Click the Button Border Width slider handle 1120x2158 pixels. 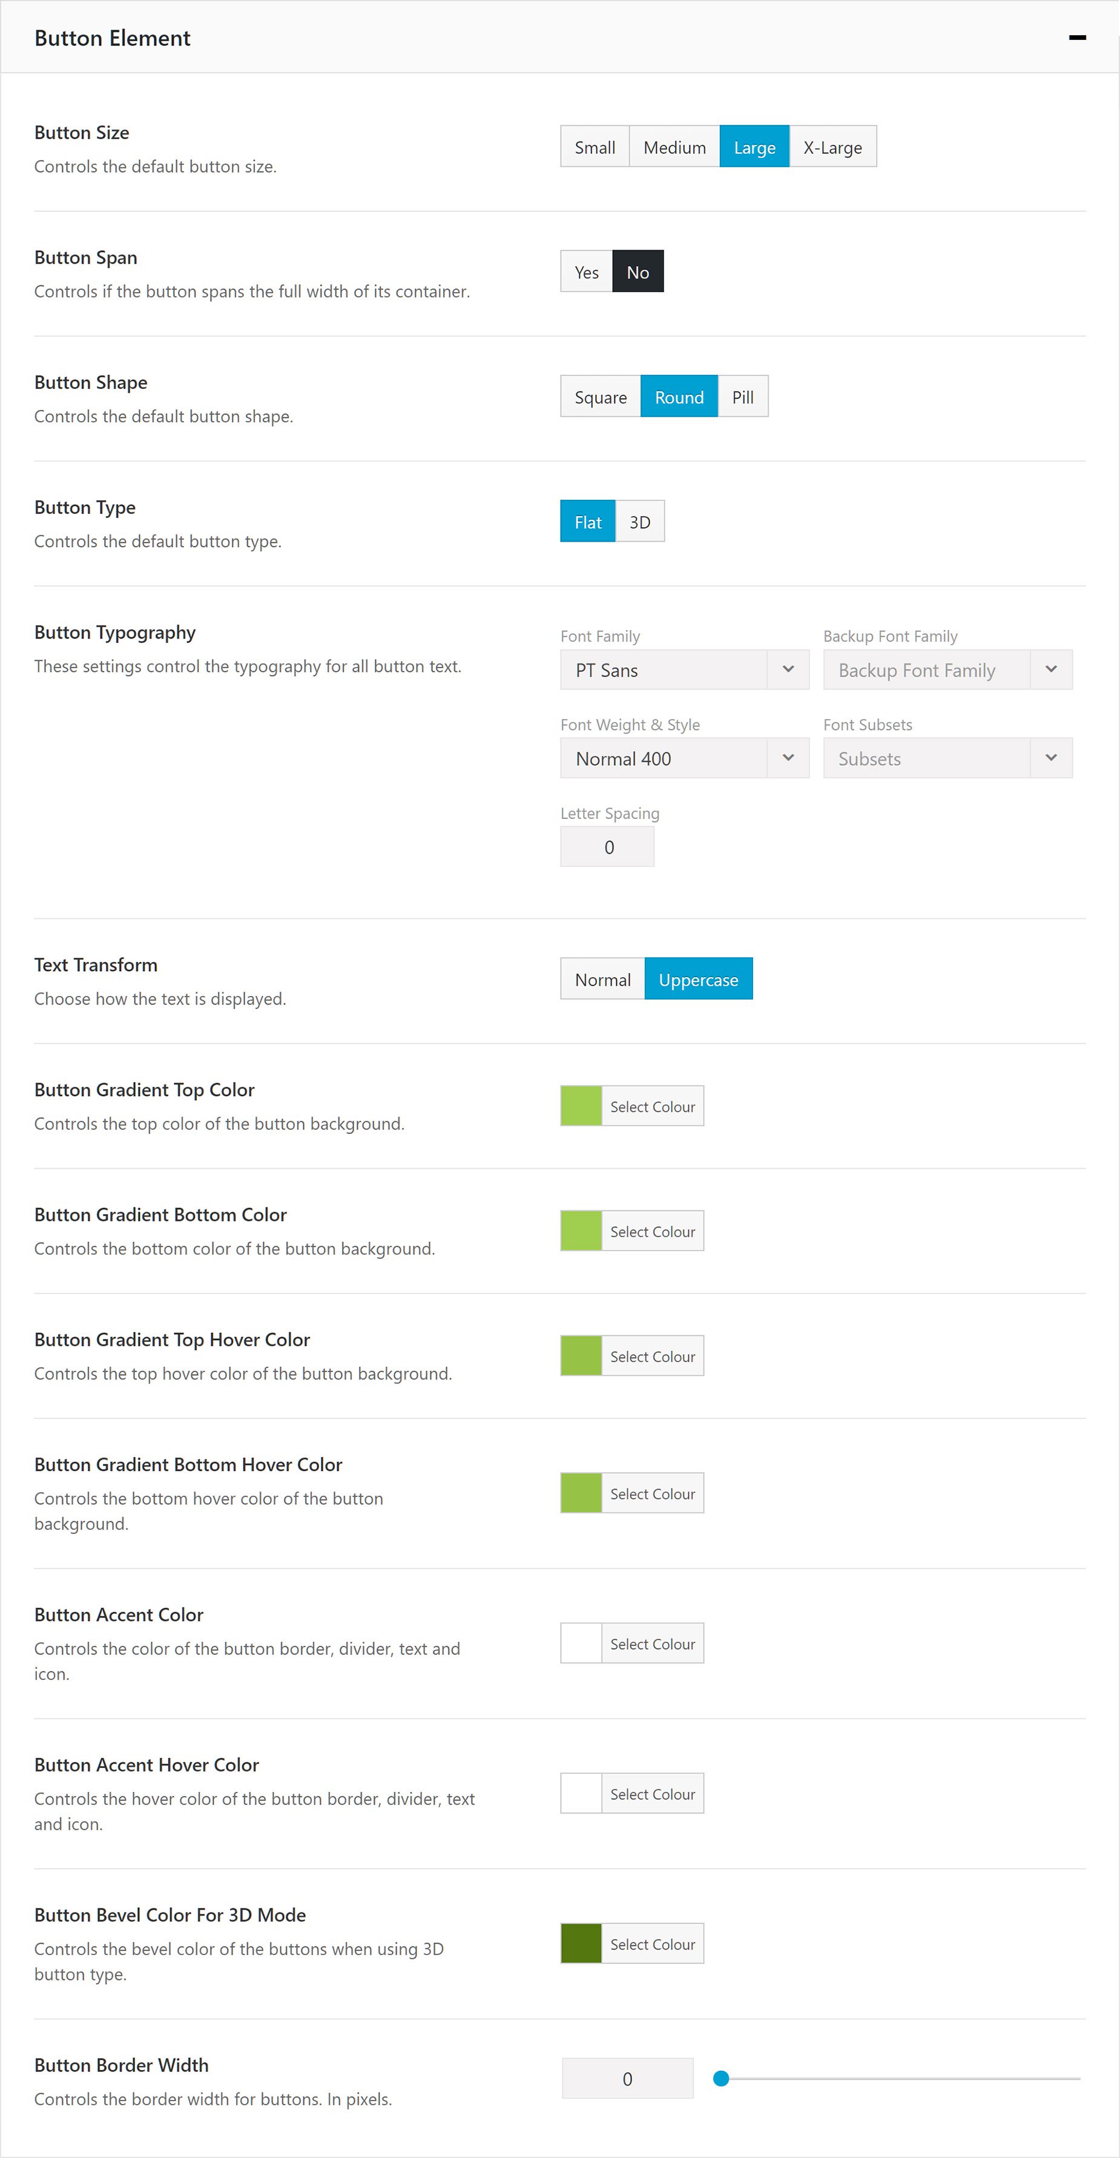(720, 2079)
